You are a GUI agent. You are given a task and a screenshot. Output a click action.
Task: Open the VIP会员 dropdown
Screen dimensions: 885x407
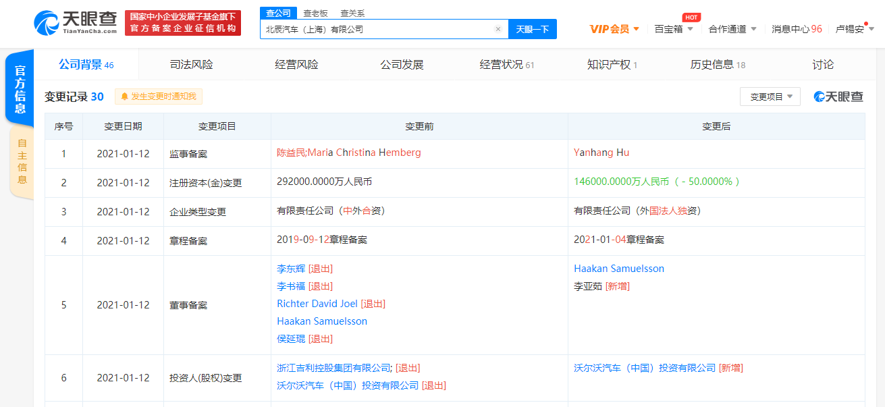pos(614,29)
